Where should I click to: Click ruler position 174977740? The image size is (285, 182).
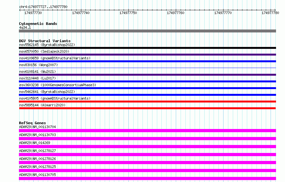(81, 13)
